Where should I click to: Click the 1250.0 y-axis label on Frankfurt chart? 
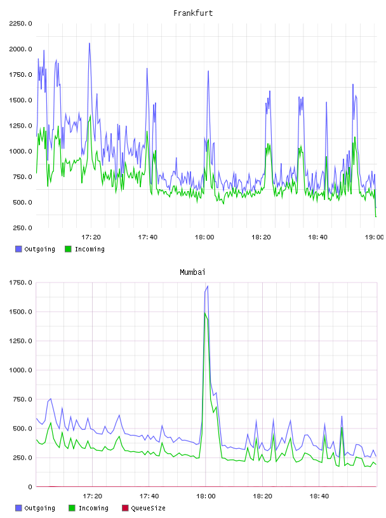(20, 126)
